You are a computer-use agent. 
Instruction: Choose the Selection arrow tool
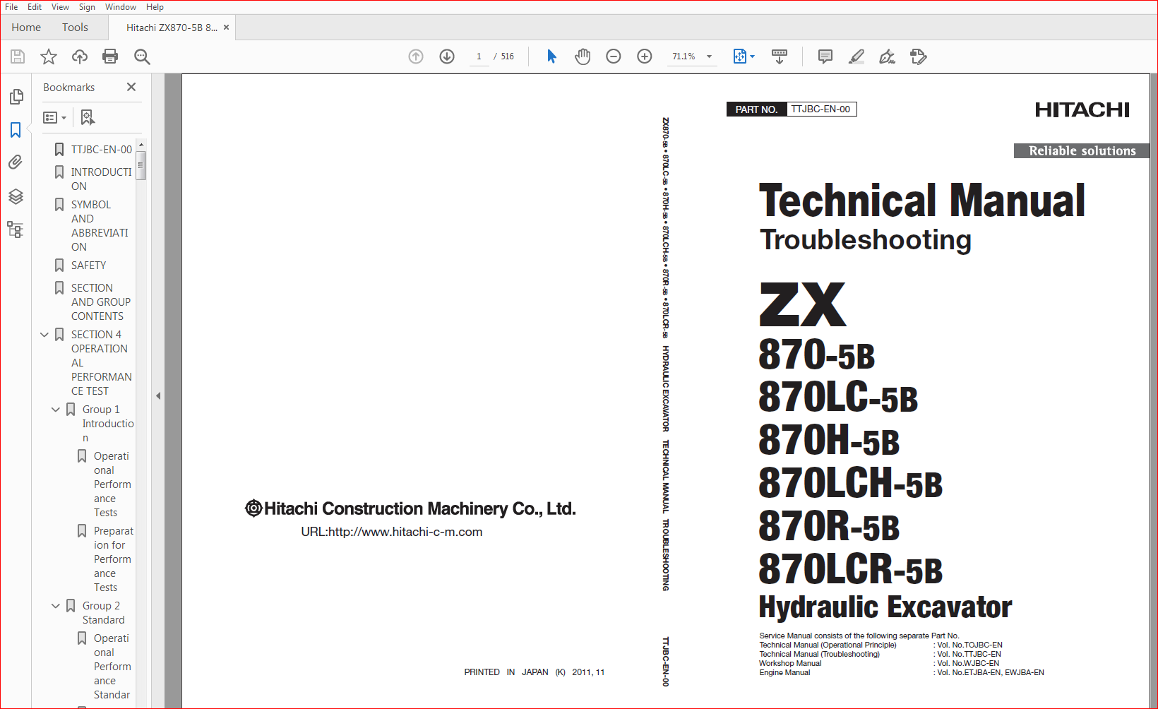[551, 56]
